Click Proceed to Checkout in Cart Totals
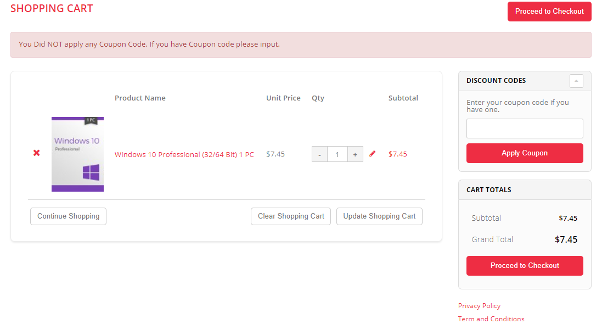The width and height of the screenshot is (602, 324). pyautogui.click(x=525, y=266)
